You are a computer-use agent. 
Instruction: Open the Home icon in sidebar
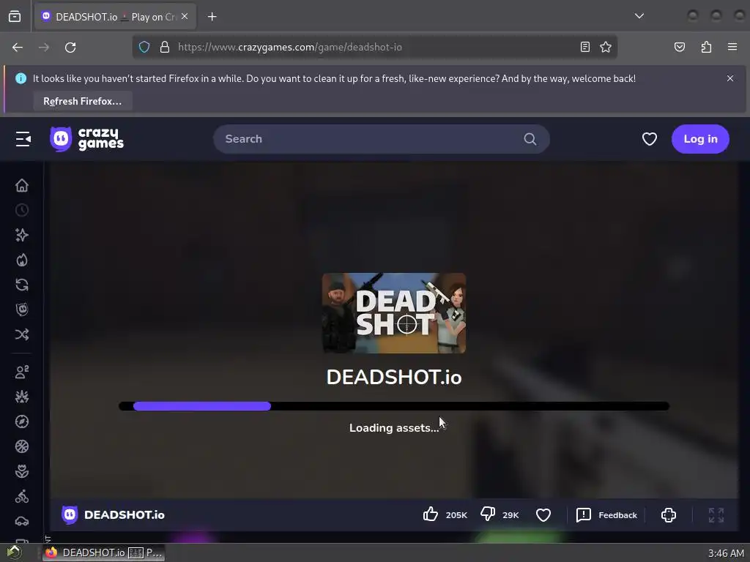tap(22, 185)
